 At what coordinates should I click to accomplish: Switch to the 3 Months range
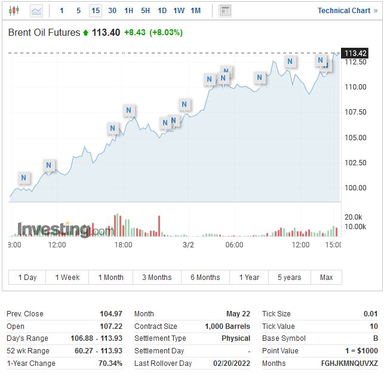(156, 278)
